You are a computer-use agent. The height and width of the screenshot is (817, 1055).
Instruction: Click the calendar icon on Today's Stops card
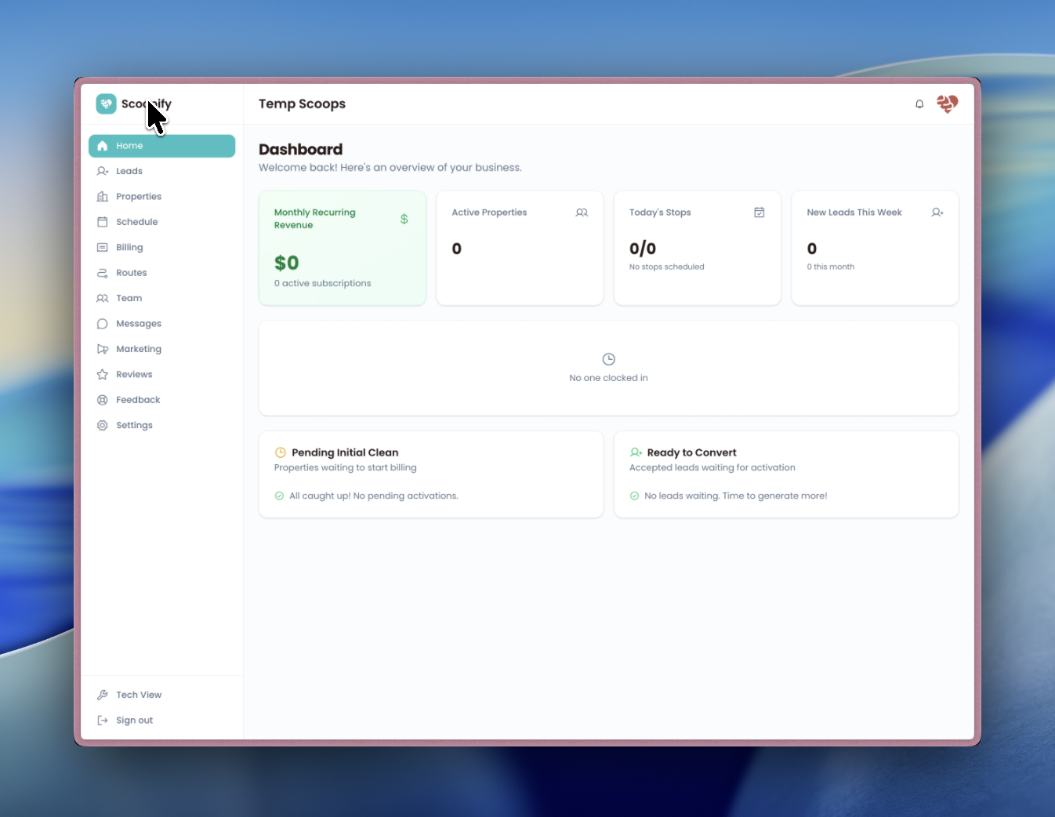[759, 212]
